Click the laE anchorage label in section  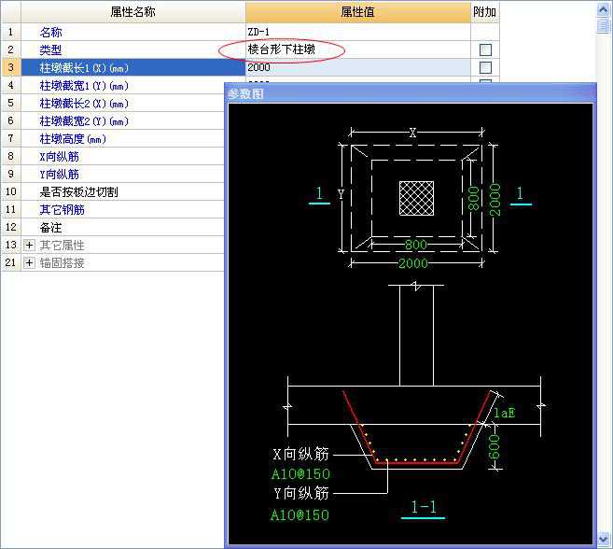[x=505, y=413]
